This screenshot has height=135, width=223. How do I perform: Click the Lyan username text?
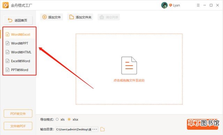pyautogui.click(x=176, y=6)
